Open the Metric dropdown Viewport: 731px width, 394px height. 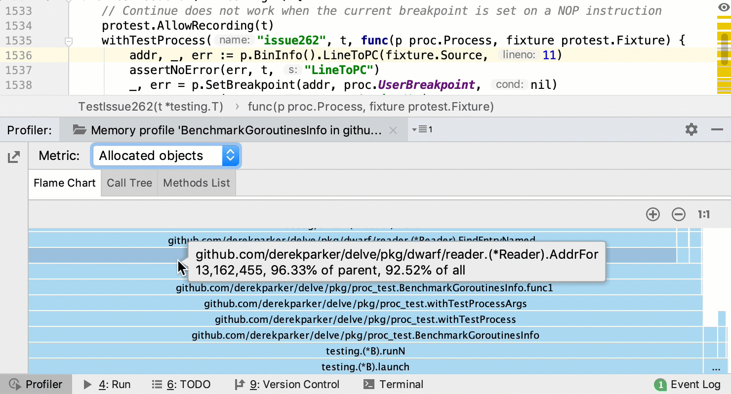tap(166, 156)
